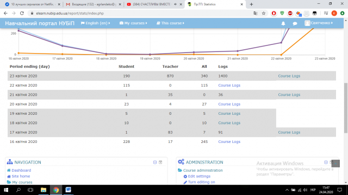Close the Gmail tab
The width and height of the screenshot is (348, 195).
pyautogui.click(x=120, y=4)
